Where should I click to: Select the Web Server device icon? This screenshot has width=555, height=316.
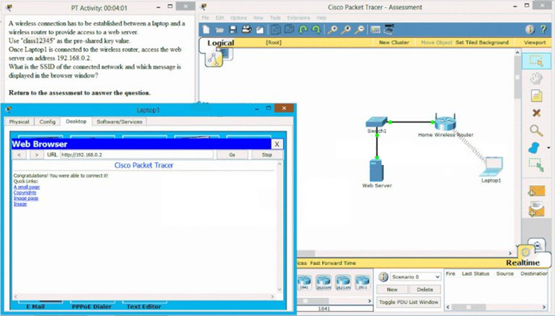[376, 170]
